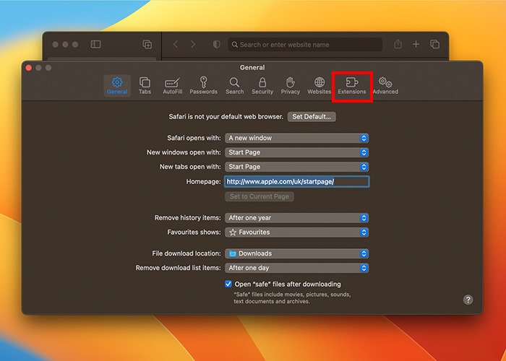Open the AutoFill preferences pane
This screenshot has height=361, width=506.
point(172,86)
